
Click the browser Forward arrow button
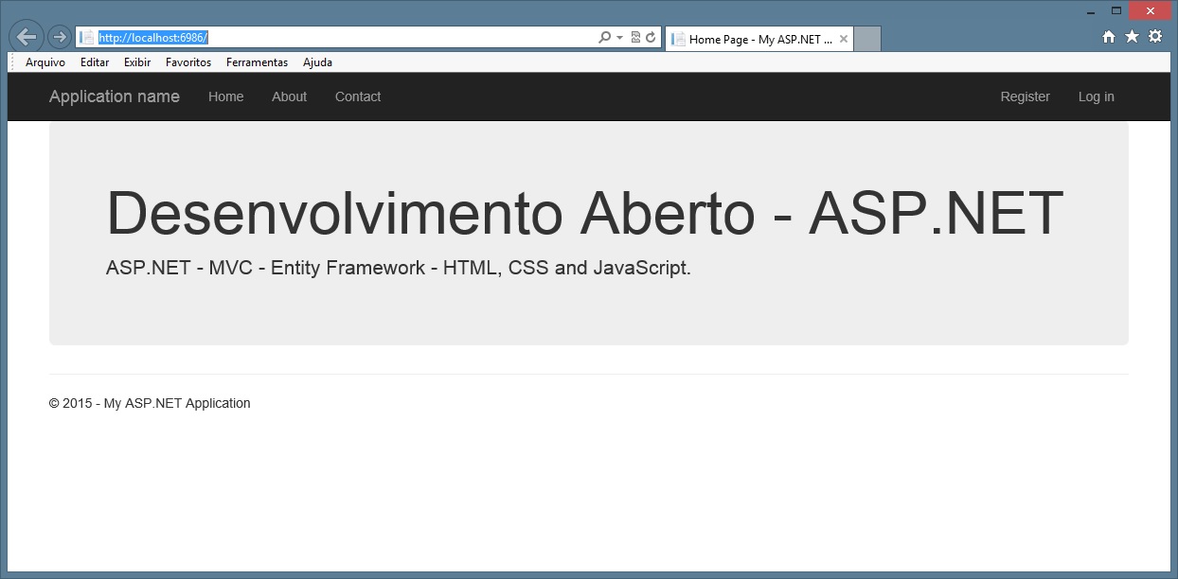point(59,37)
